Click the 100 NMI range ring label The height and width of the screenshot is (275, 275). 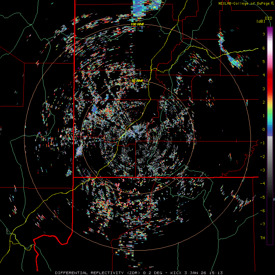(137, 24)
